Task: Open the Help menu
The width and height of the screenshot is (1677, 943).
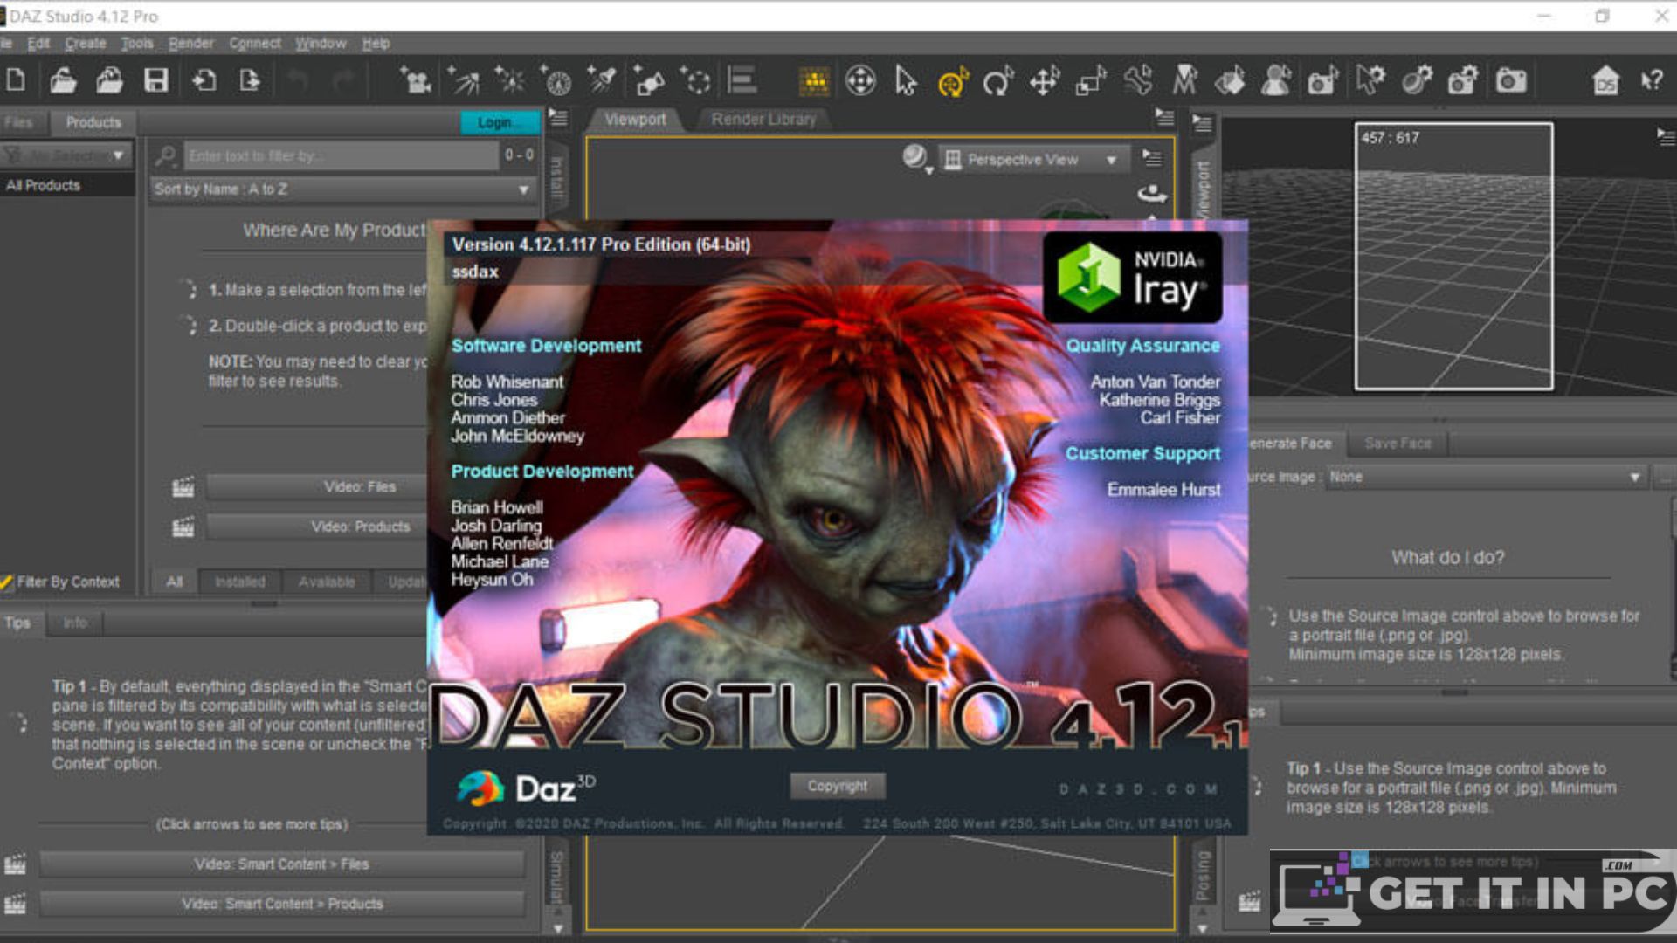Action: pyautogui.click(x=376, y=43)
